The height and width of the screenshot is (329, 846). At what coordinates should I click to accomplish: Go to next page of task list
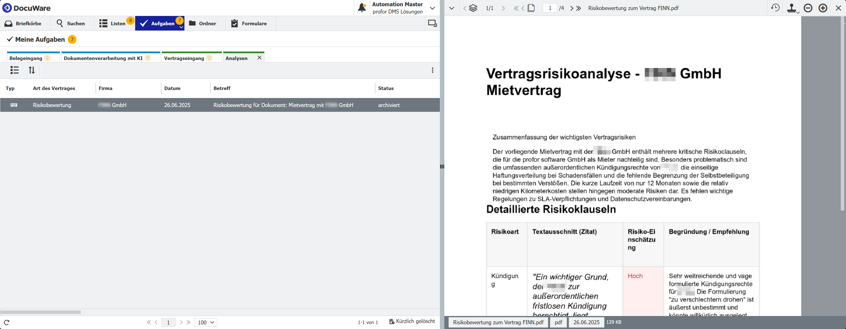tap(181, 322)
